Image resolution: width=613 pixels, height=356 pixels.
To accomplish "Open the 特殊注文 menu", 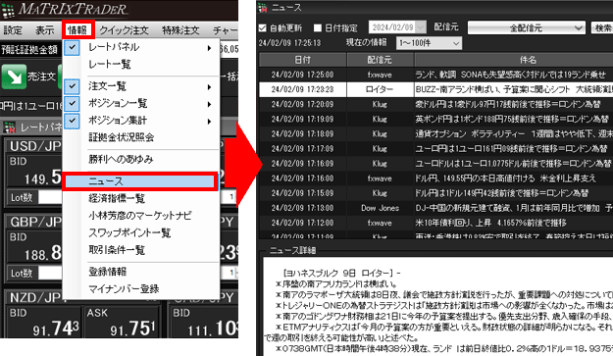I will click(x=180, y=30).
